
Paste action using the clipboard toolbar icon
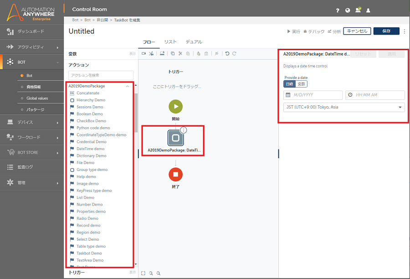pyautogui.click(x=188, y=53)
